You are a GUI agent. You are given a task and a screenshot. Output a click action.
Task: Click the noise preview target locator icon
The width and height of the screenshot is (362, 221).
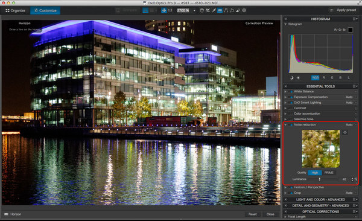pos(345,132)
